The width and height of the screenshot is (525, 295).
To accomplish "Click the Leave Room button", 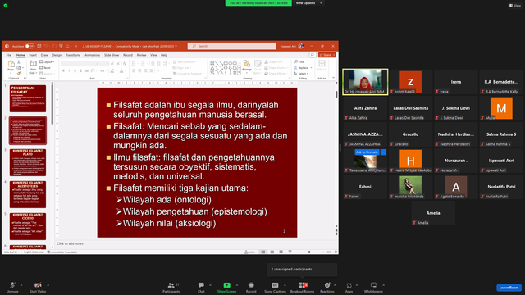I will tap(509, 288).
